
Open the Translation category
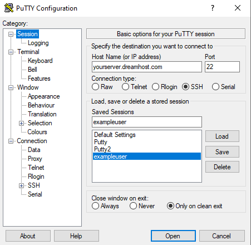(42, 114)
